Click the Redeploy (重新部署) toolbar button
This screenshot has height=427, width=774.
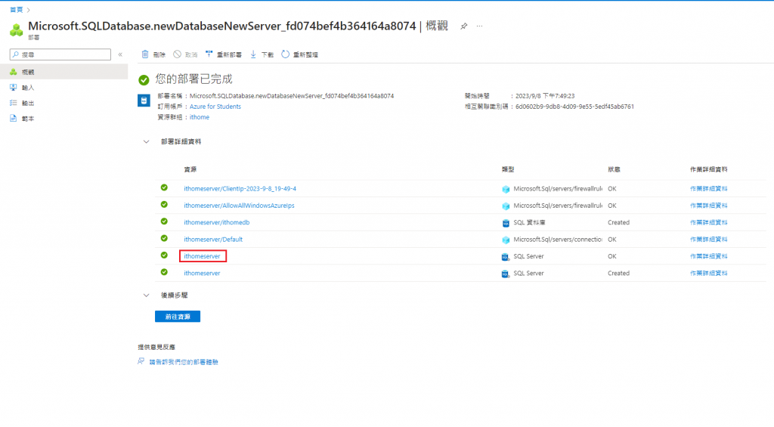tap(224, 54)
